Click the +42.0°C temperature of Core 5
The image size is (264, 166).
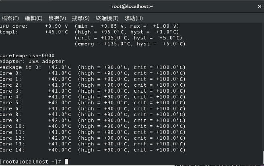coord(60,103)
